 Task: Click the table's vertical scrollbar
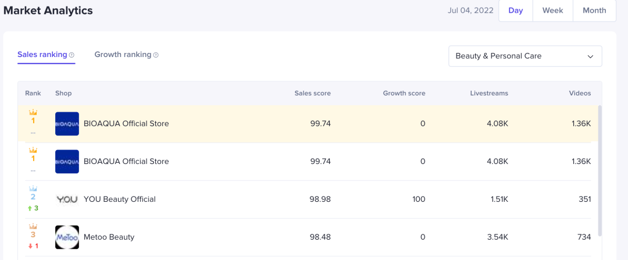click(599, 169)
